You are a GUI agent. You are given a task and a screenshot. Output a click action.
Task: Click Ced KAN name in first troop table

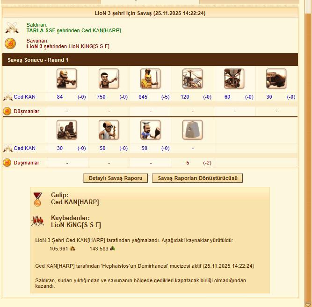(24, 97)
